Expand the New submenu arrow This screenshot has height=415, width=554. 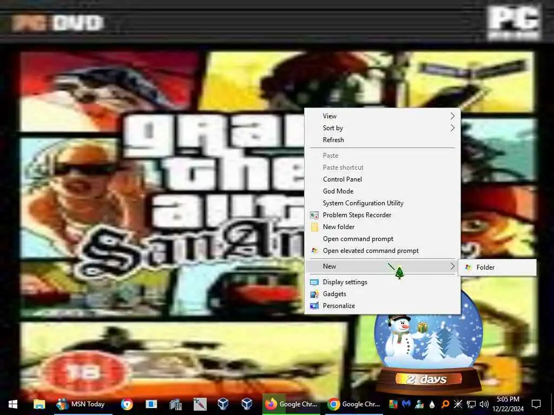[452, 266]
